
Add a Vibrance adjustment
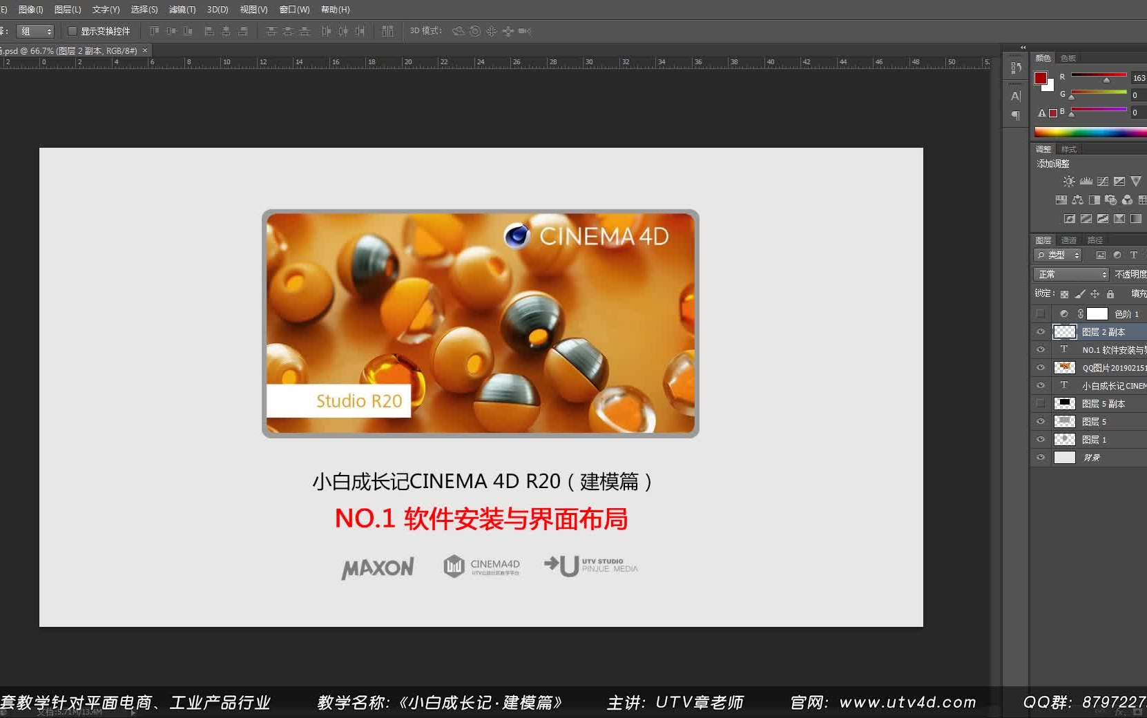(x=1136, y=182)
